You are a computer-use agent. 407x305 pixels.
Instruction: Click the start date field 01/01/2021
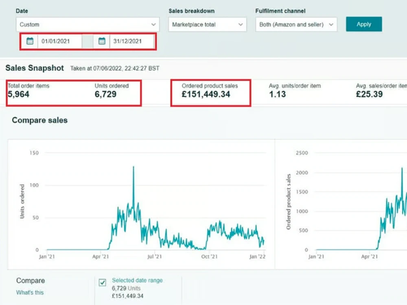click(x=60, y=41)
